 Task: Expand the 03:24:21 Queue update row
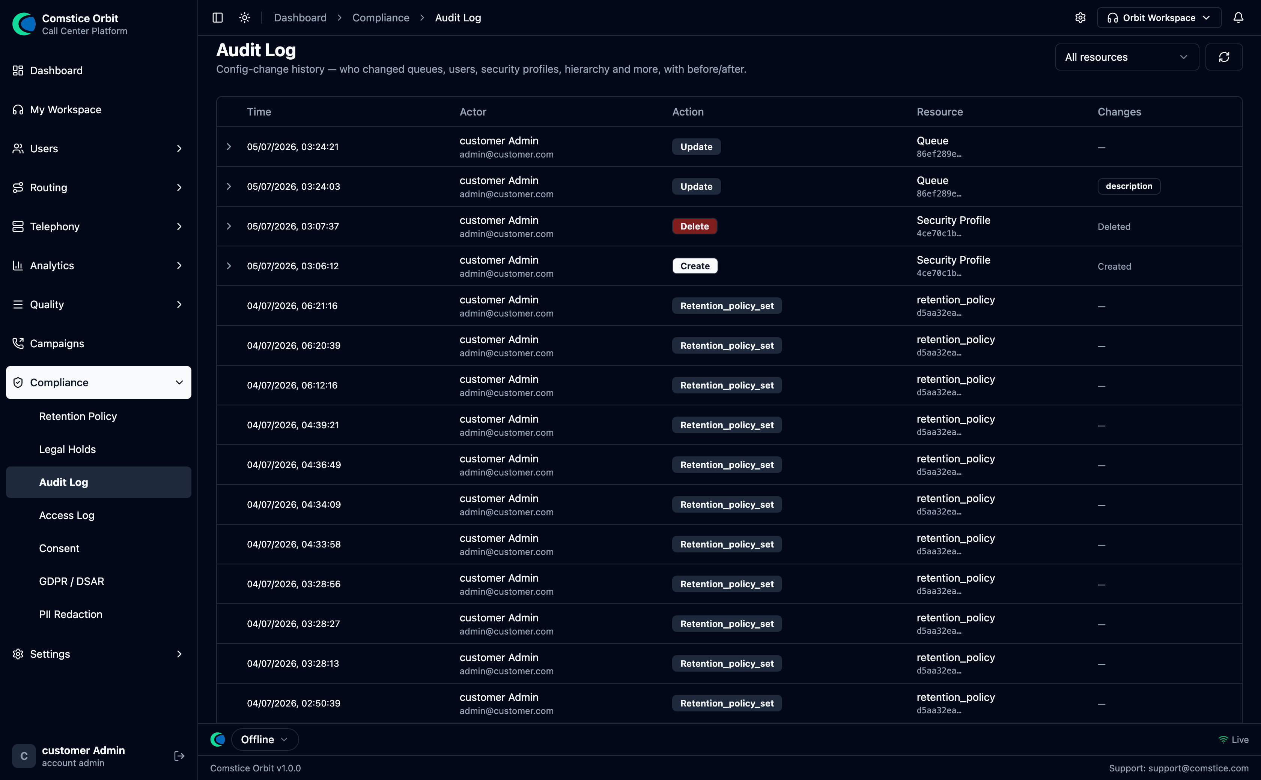[x=229, y=147]
